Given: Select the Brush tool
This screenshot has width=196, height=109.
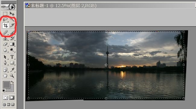Looking at the screenshot, I should (x=12, y=33).
